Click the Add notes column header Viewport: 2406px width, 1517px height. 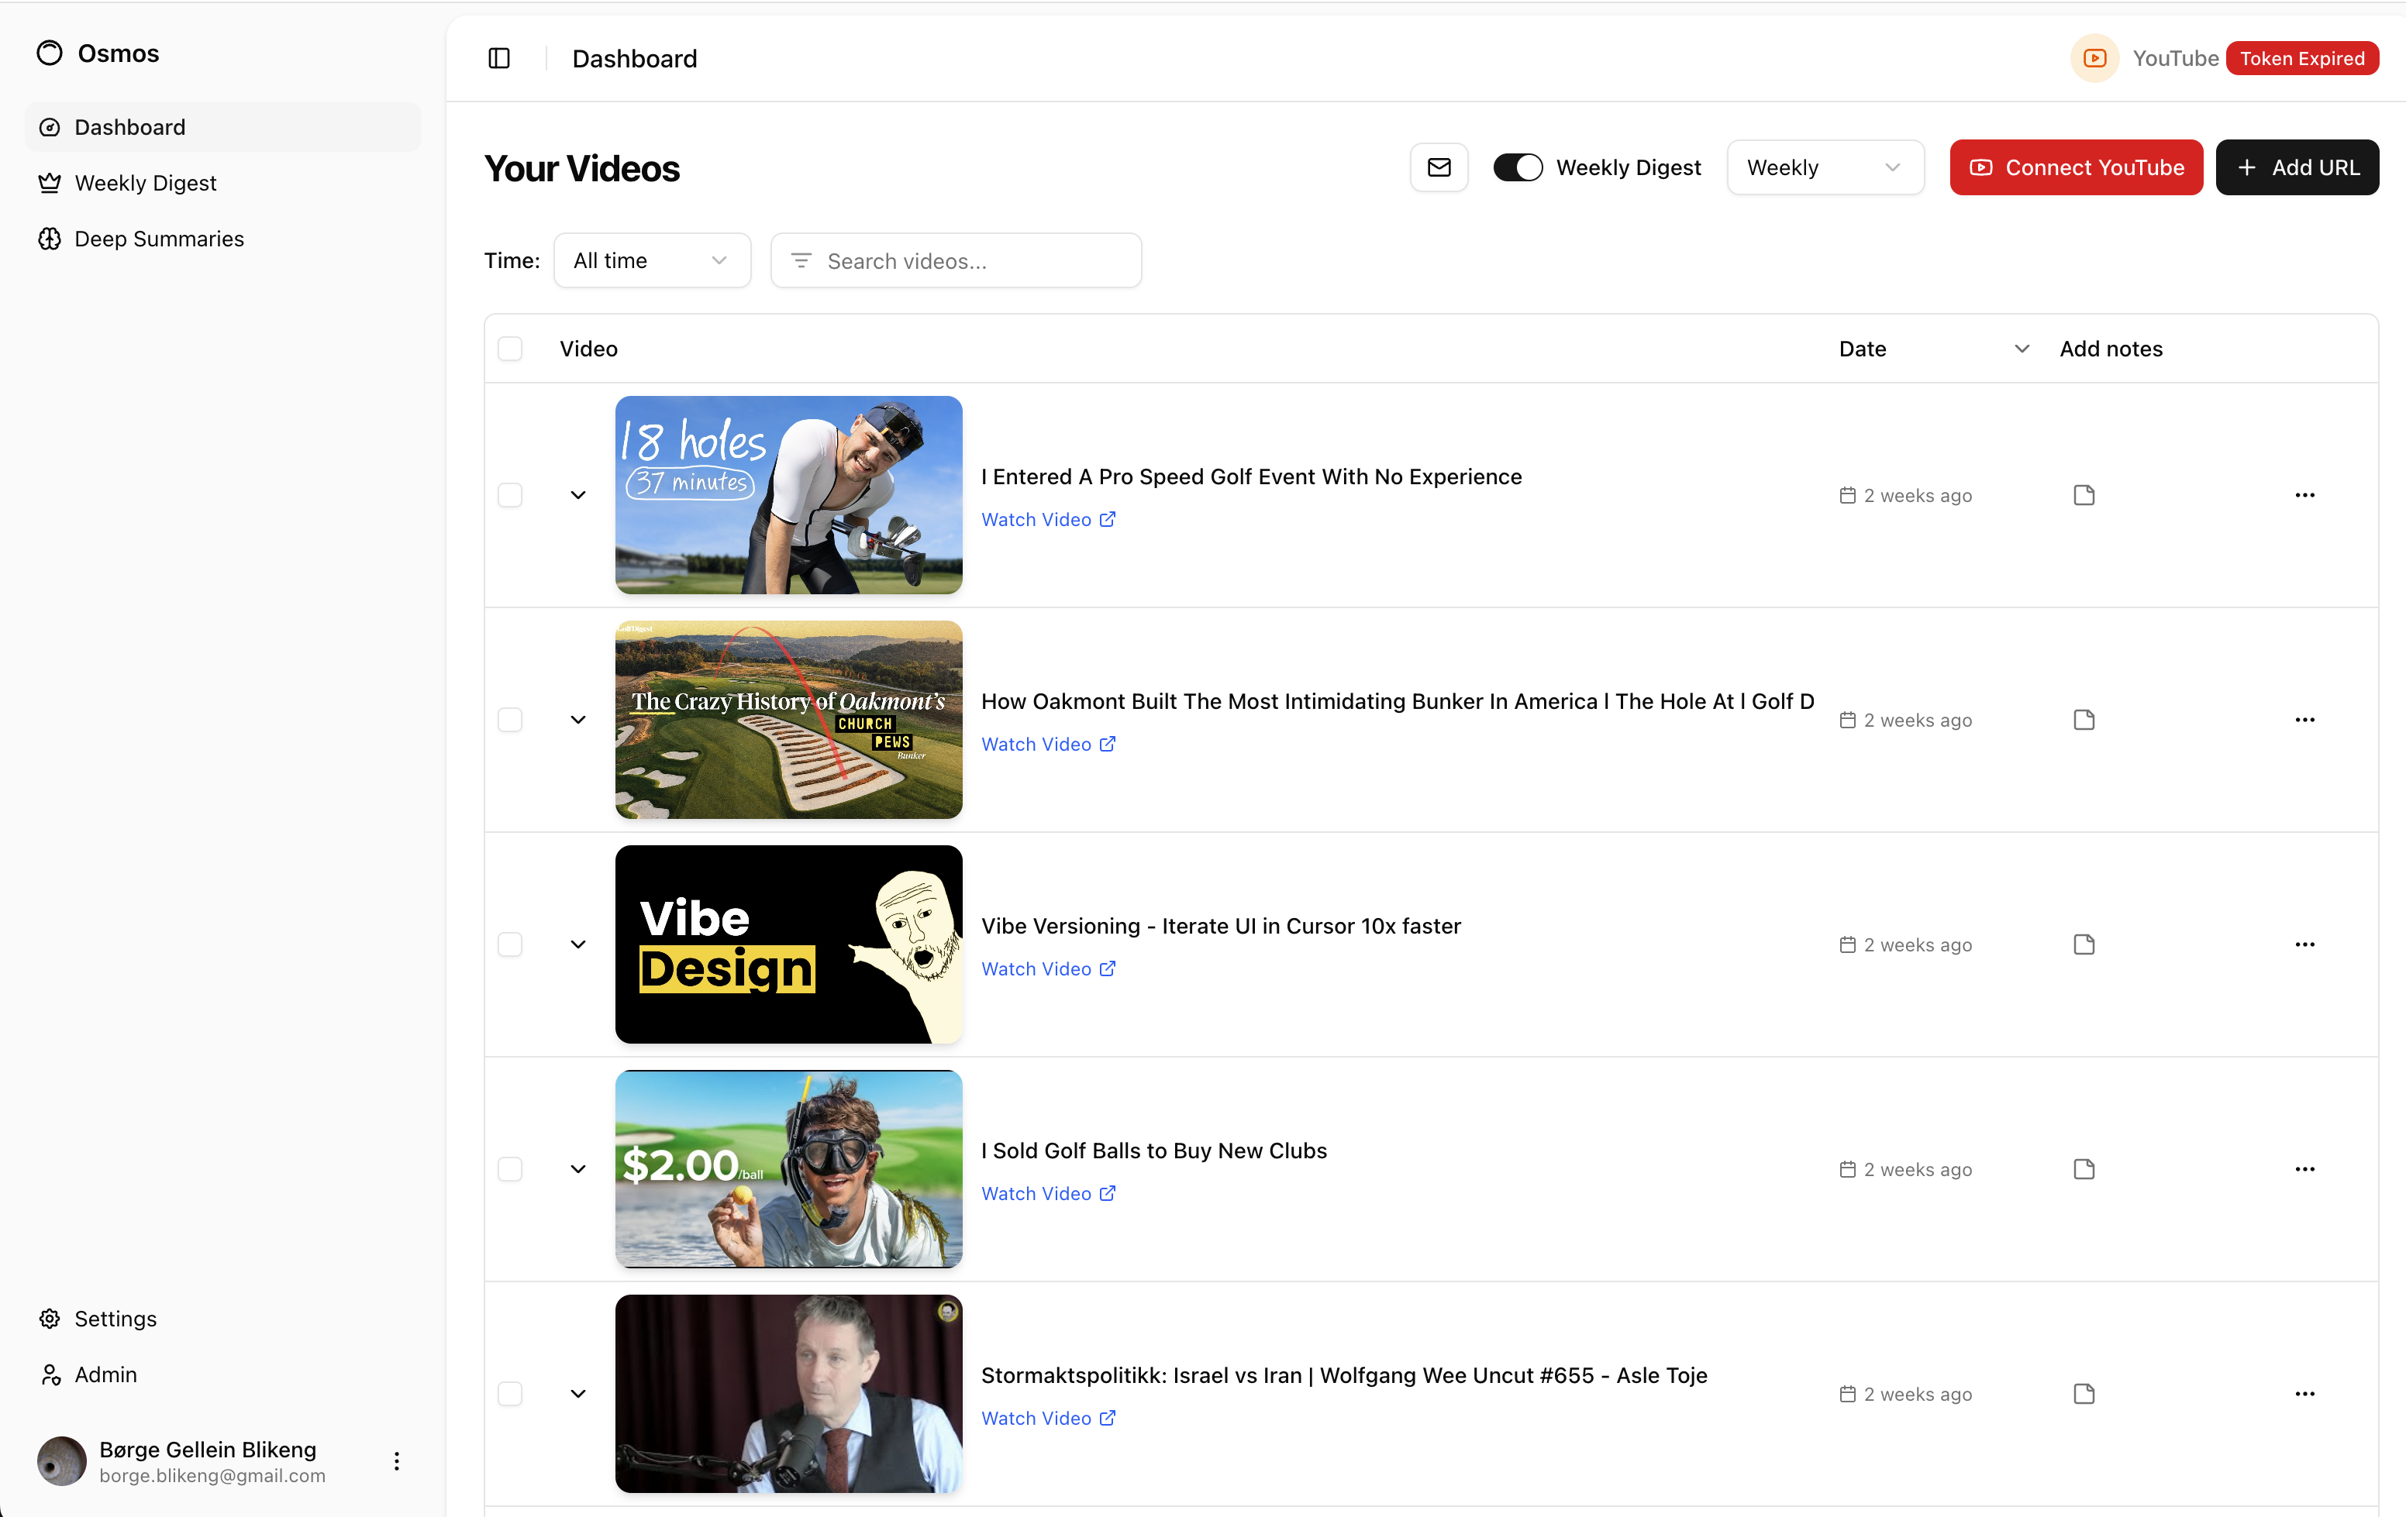[x=2111, y=349]
